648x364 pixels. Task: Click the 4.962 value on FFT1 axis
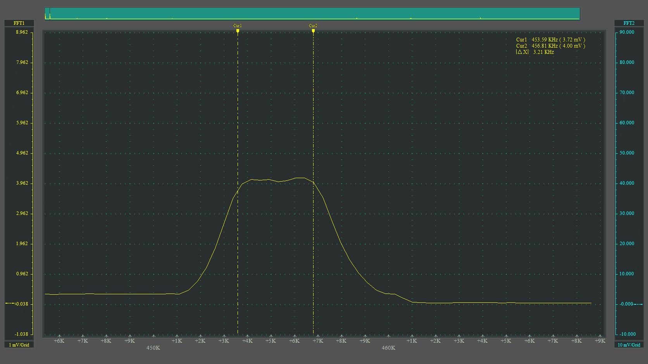22,153
